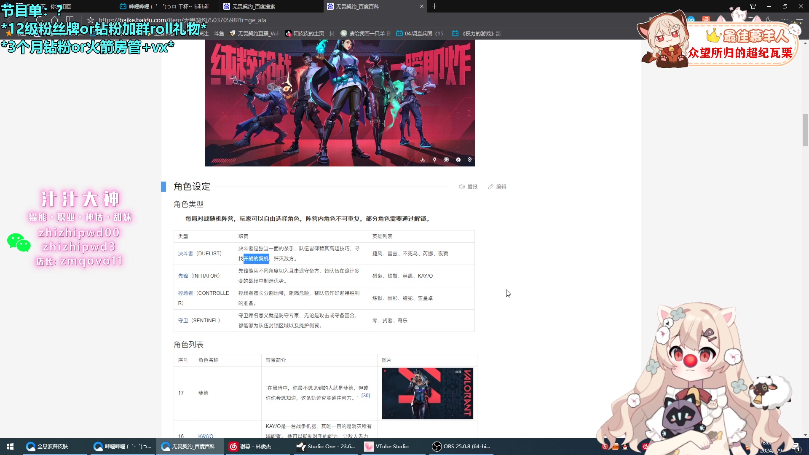809x455 pixels.
Task: Open 无畏契约_百度百科 taskbar window
Action: 190,447
